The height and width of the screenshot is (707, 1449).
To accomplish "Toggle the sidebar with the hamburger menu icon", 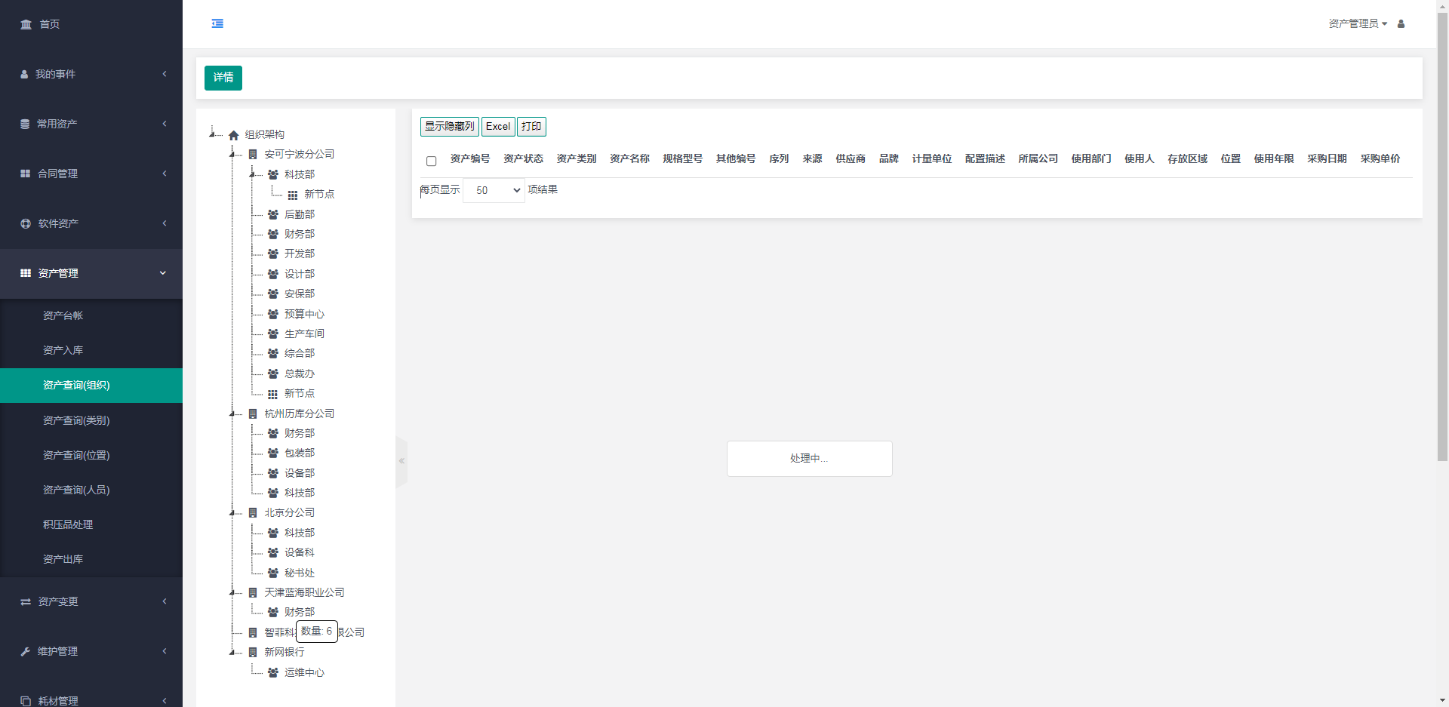I will click(217, 23).
